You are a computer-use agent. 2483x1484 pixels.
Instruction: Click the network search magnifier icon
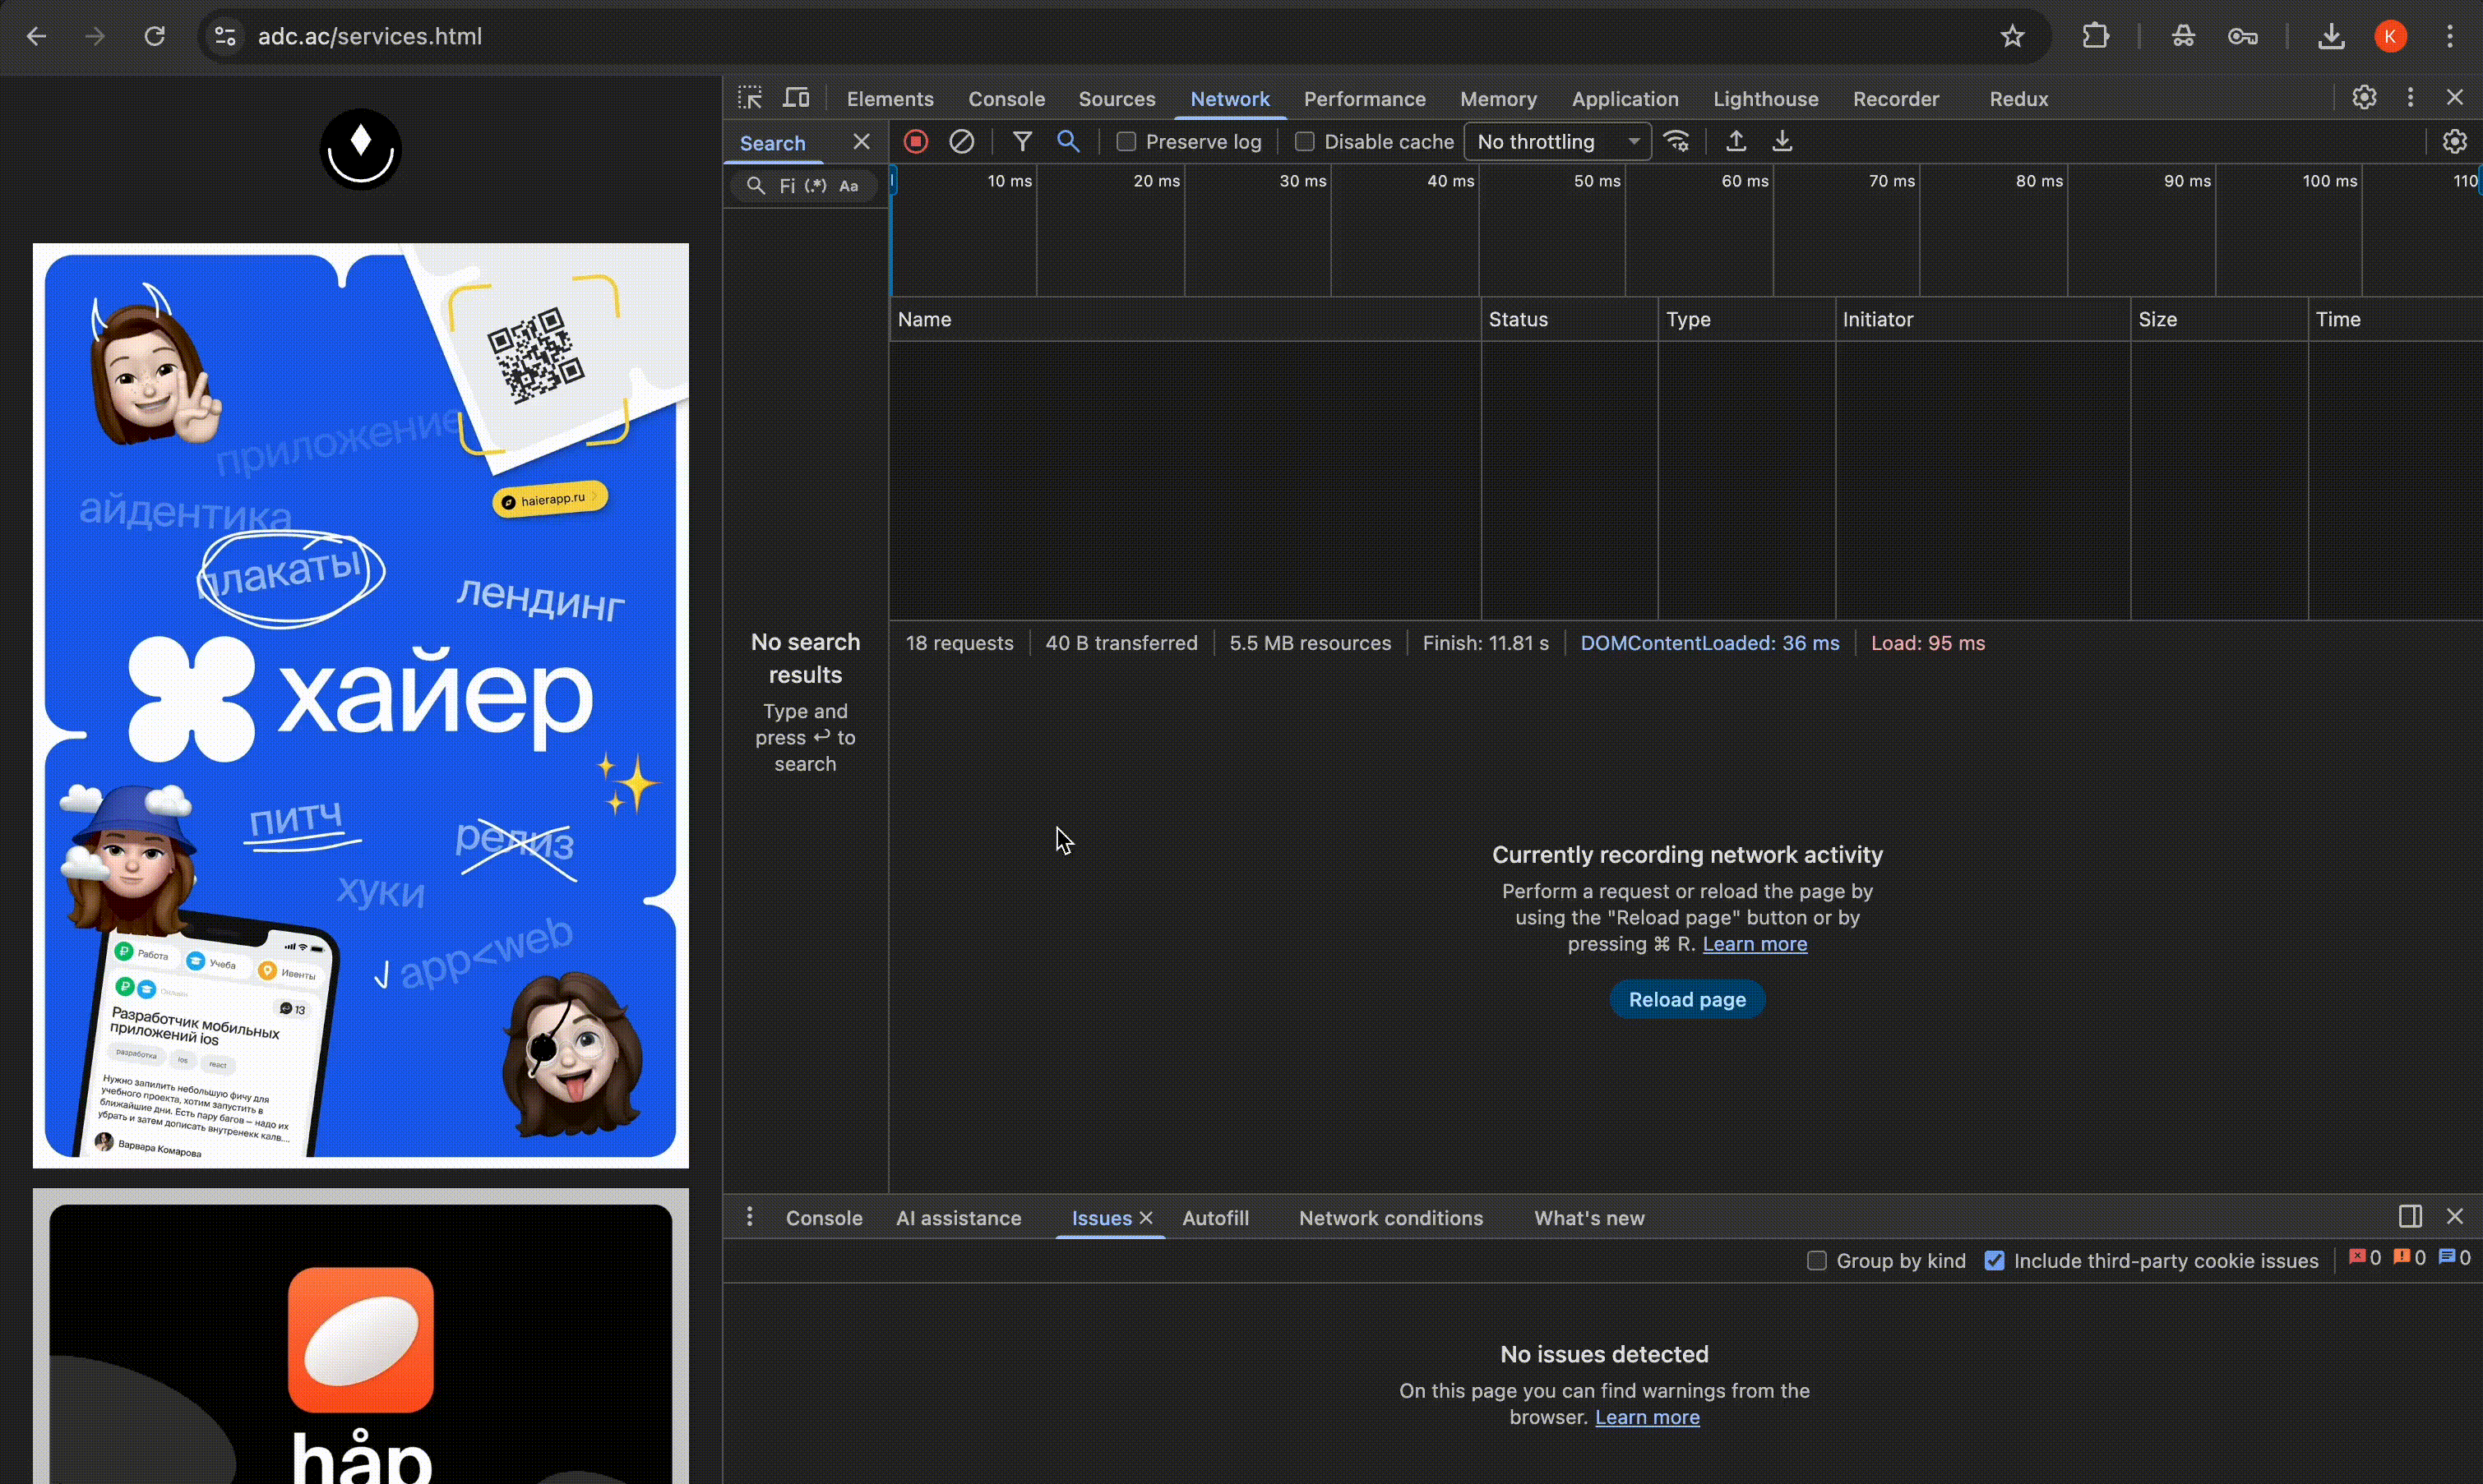[1069, 142]
